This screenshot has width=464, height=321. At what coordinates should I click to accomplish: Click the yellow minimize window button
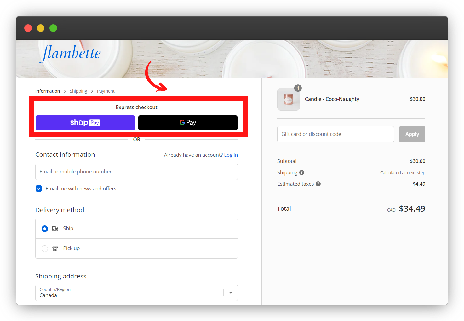pyautogui.click(x=41, y=28)
